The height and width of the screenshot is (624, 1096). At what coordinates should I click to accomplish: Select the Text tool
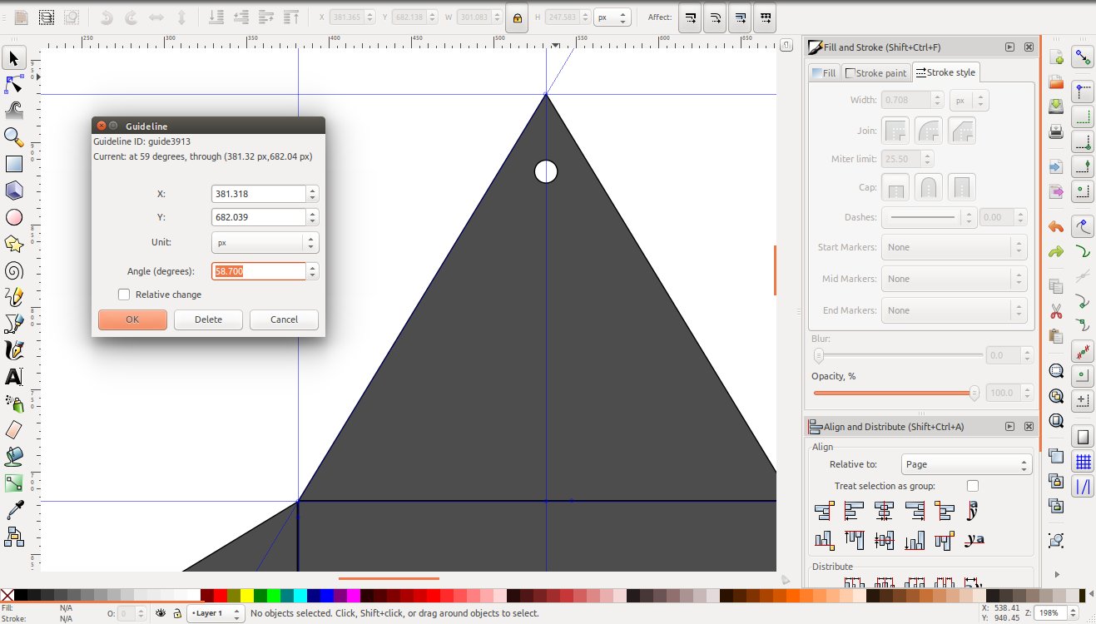(x=13, y=377)
